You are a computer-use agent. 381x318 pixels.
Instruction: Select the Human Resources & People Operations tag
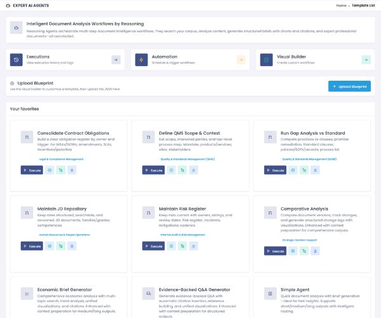[x=64, y=235]
